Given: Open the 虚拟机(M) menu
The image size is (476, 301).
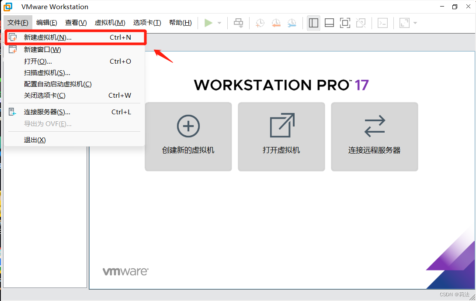Looking at the screenshot, I should [x=110, y=23].
